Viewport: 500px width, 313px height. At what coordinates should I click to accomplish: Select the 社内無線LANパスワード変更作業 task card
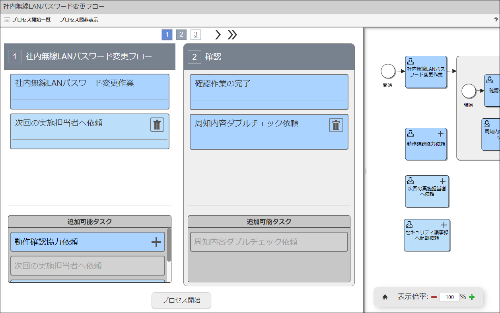89,91
